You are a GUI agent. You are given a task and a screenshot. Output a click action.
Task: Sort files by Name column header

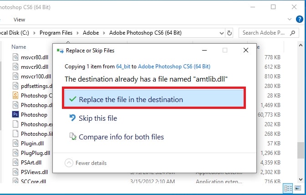click(x=19, y=47)
